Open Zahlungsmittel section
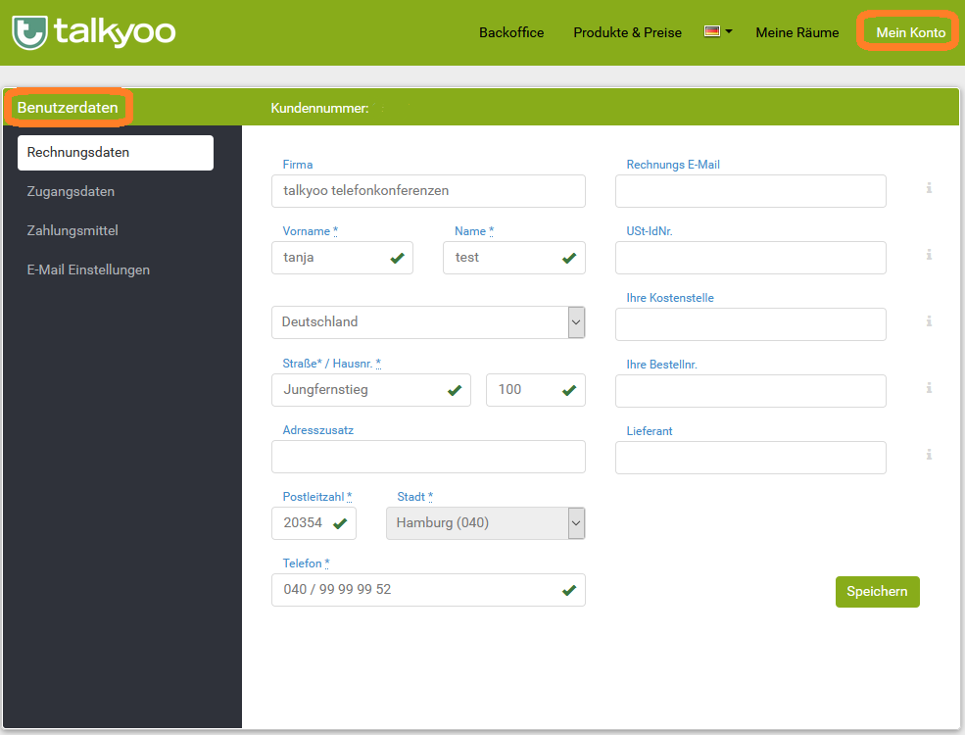Viewport: 965px width, 735px height. coord(72,231)
